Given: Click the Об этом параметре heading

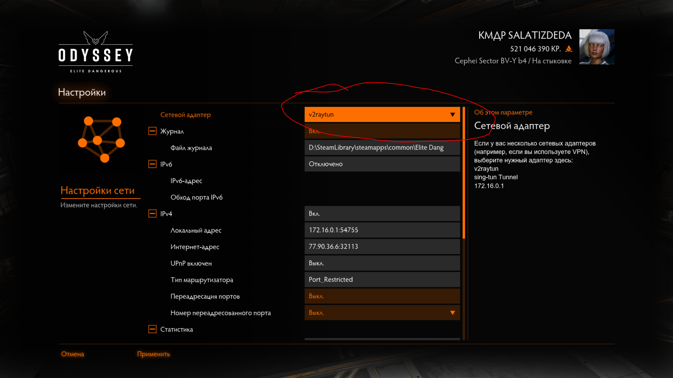Looking at the screenshot, I should [x=503, y=112].
